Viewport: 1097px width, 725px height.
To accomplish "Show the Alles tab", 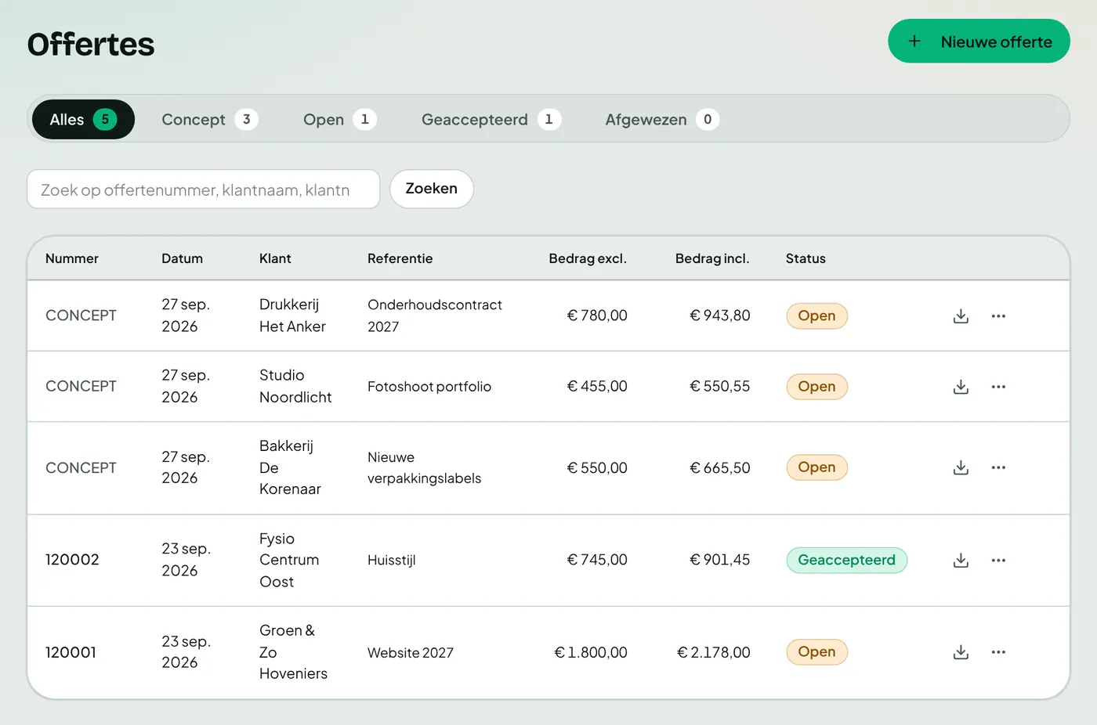I will point(83,119).
